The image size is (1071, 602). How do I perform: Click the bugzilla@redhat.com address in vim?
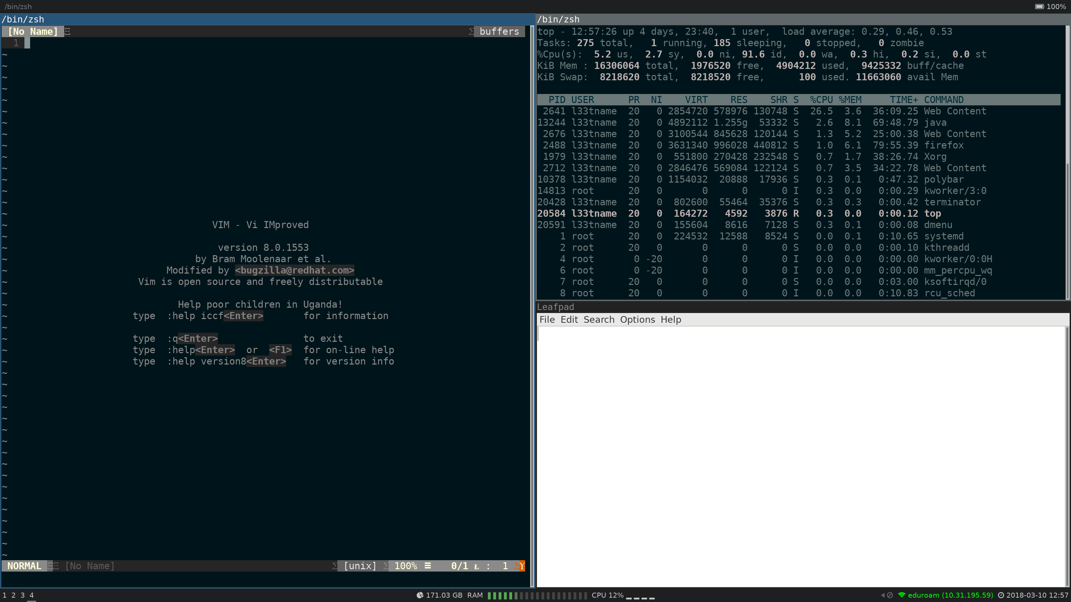(x=295, y=271)
